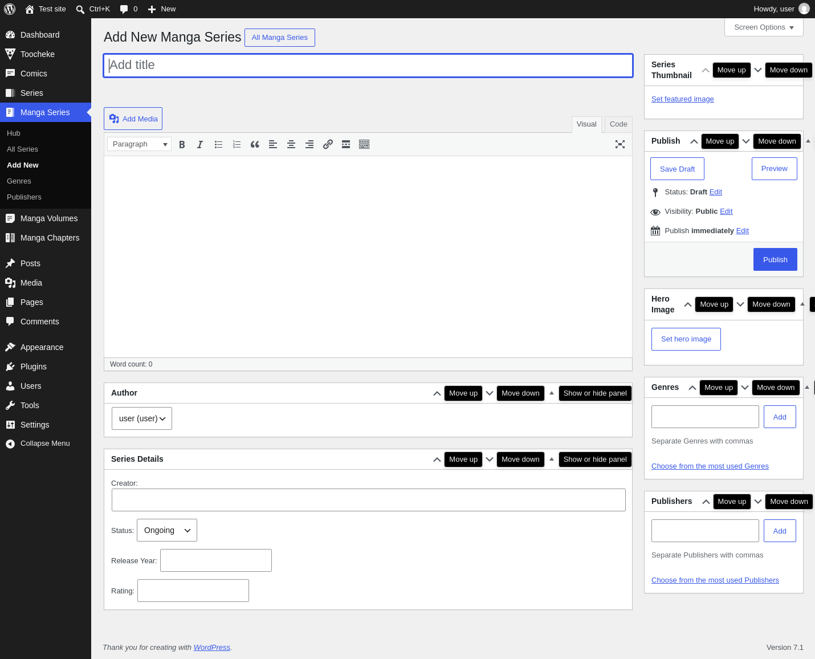Align text right
The width and height of the screenshot is (815, 659).
point(309,144)
